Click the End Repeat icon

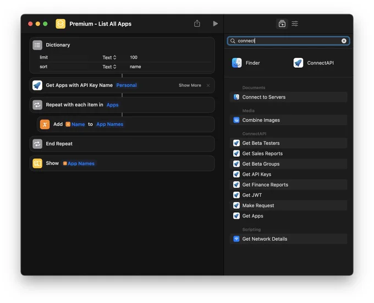[x=37, y=144]
